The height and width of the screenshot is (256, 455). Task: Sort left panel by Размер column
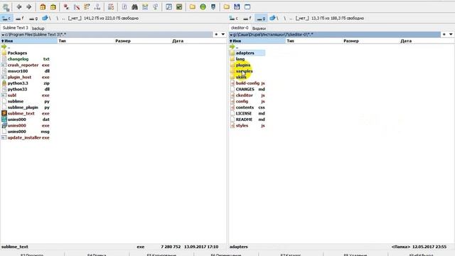tap(142, 41)
